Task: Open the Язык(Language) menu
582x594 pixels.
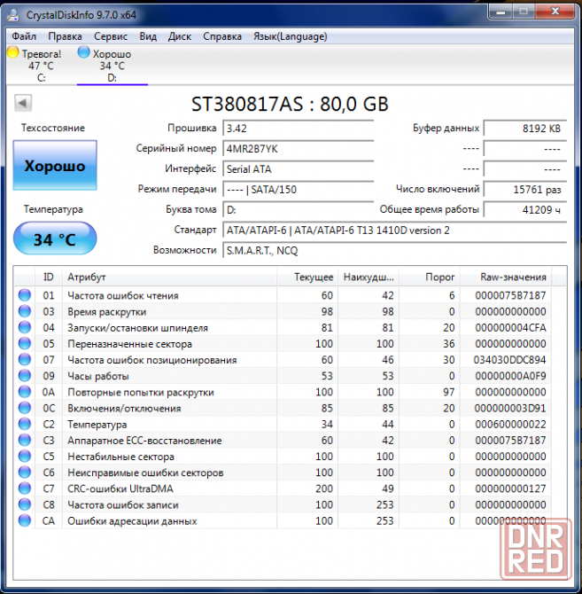Action: [x=290, y=36]
